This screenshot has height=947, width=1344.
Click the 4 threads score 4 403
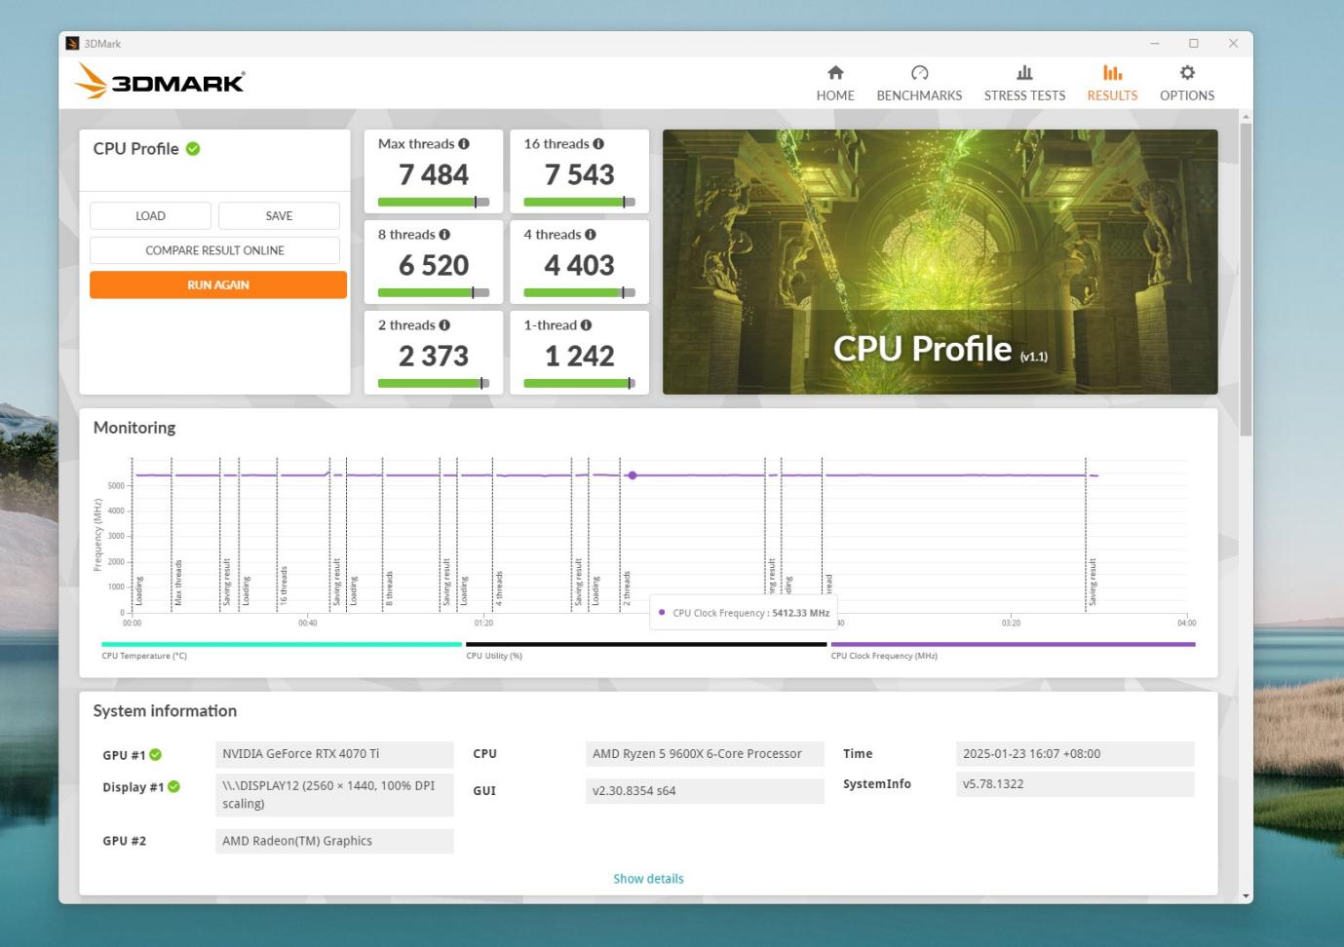(x=579, y=265)
